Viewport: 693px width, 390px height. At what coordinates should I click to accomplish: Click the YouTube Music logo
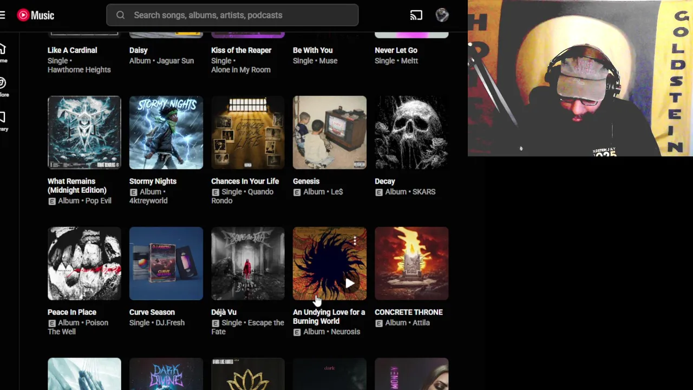coord(36,15)
